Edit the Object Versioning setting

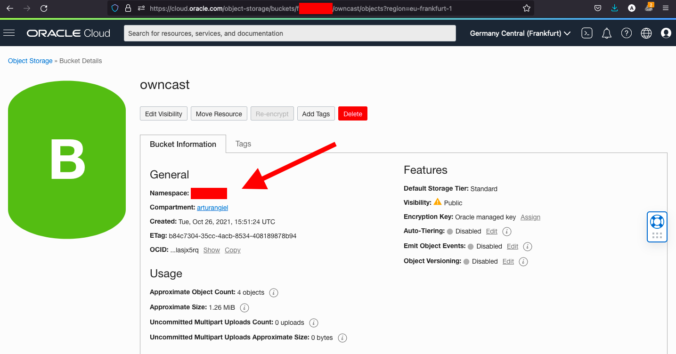(508, 261)
